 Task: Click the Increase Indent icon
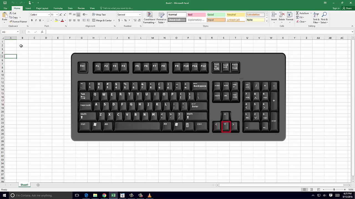[88, 20]
